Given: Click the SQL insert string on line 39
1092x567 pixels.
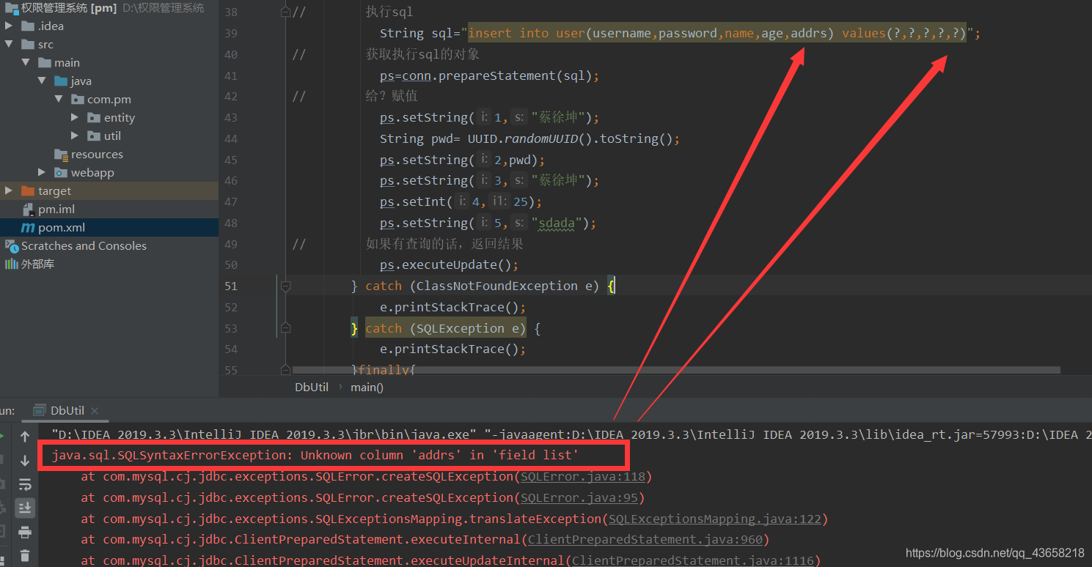Looking at the screenshot, I should [717, 34].
